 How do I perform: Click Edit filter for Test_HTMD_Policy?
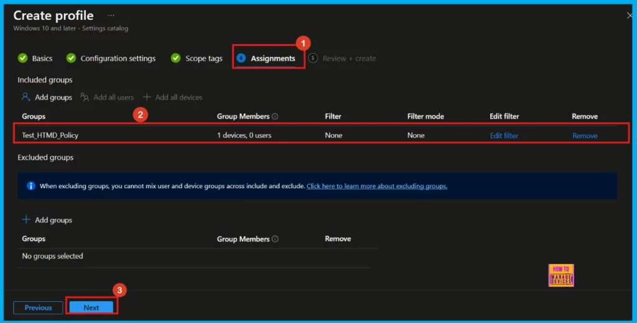click(x=504, y=135)
